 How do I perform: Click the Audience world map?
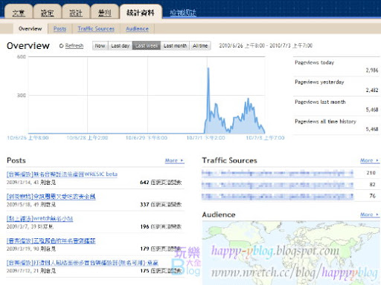(x=291, y=253)
